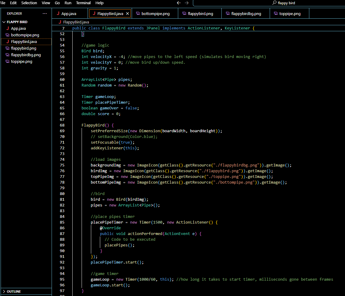Click the forward navigation arrow
Image resolution: width=345 pixels, height=296 pixels.
(187, 3)
